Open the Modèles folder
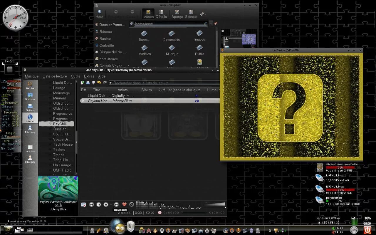 click(x=144, y=50)
